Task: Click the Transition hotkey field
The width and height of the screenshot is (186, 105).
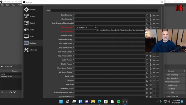Action: point(110,81)
